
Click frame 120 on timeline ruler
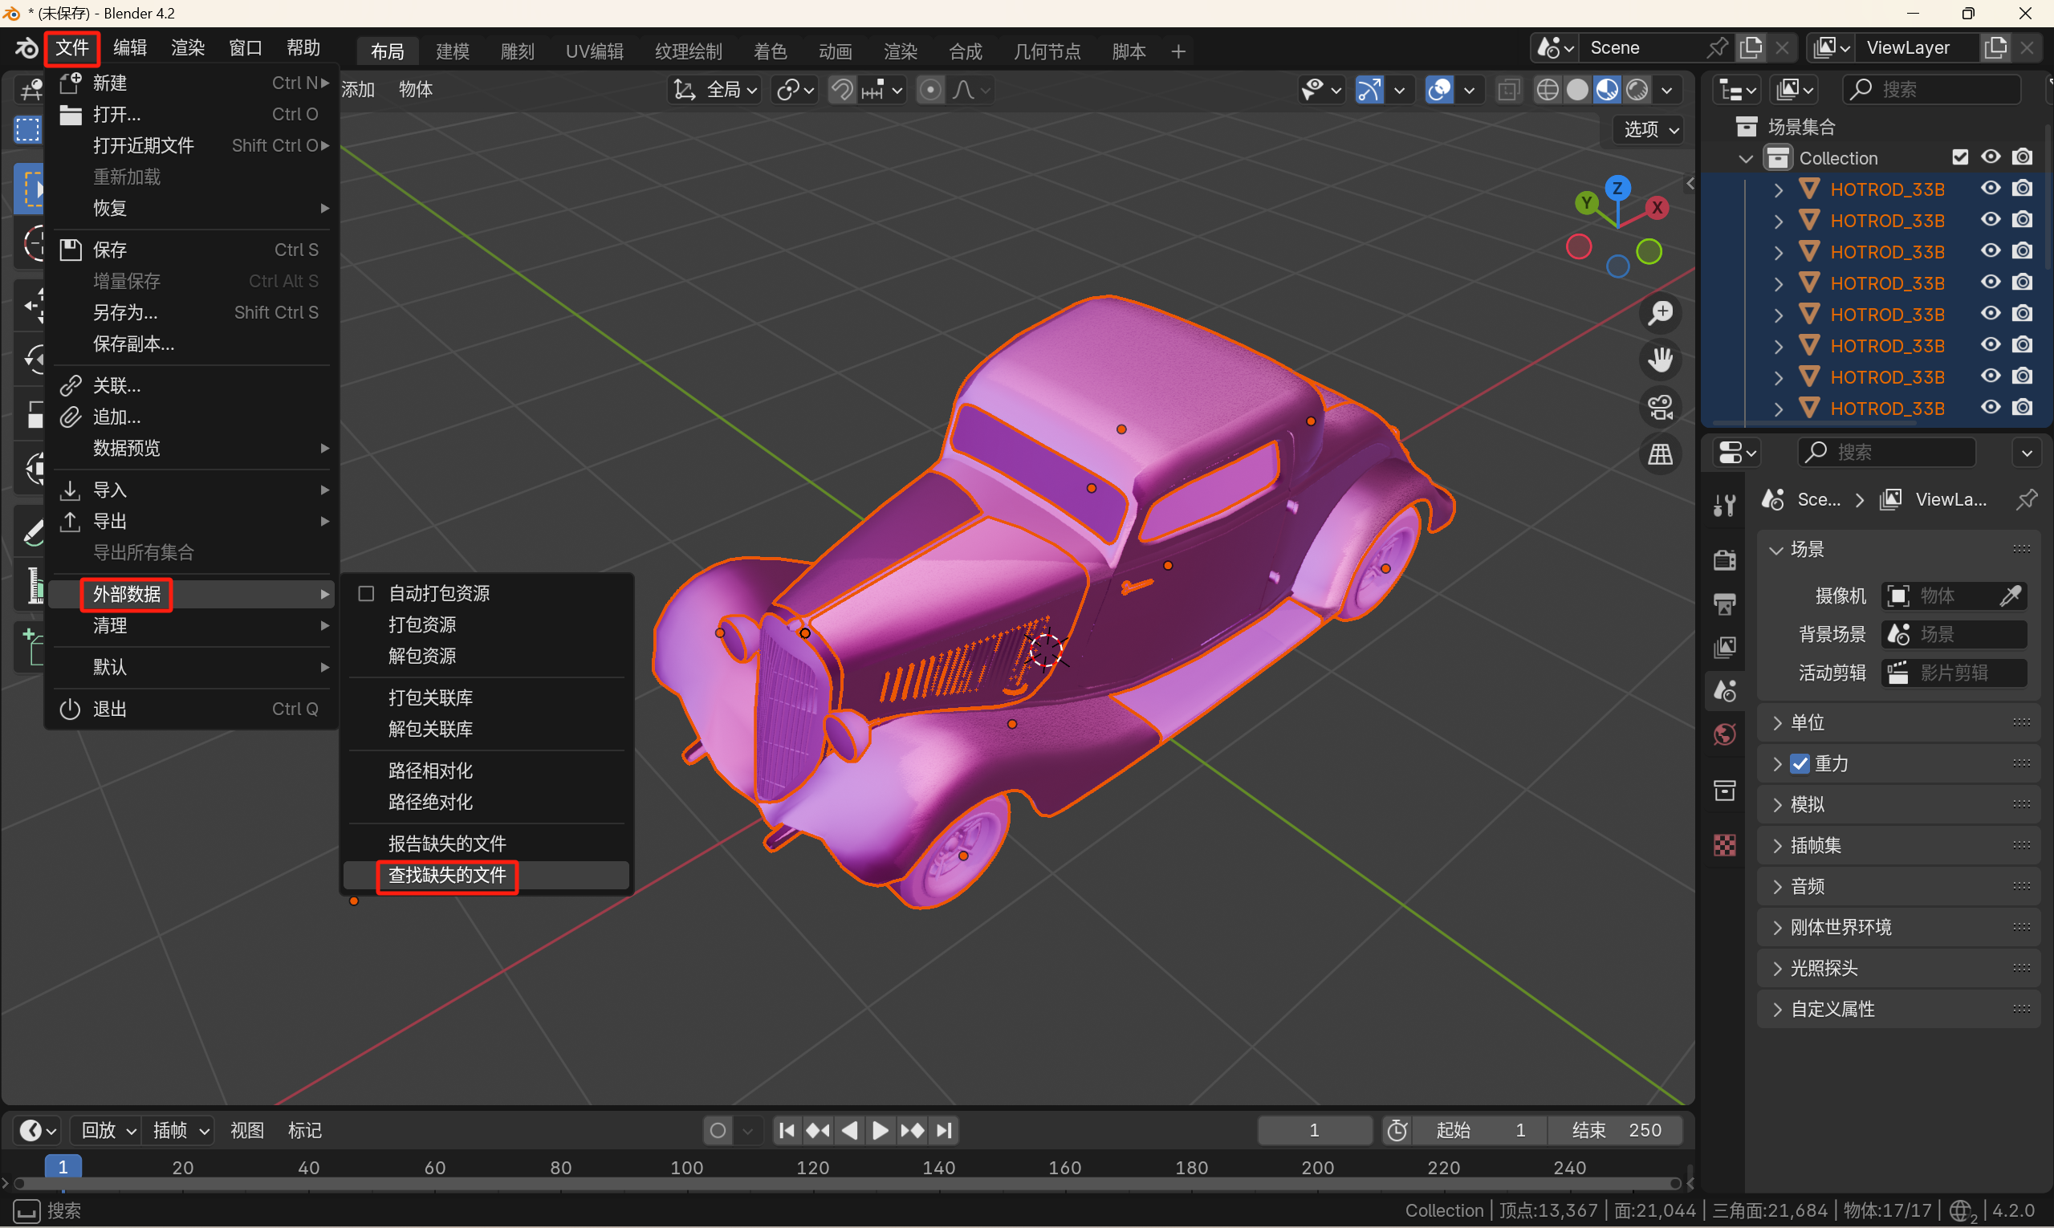click(812, 1168)
